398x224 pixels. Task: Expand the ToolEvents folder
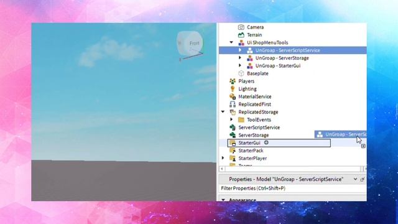pyautogui.click(x=231, y=119)
